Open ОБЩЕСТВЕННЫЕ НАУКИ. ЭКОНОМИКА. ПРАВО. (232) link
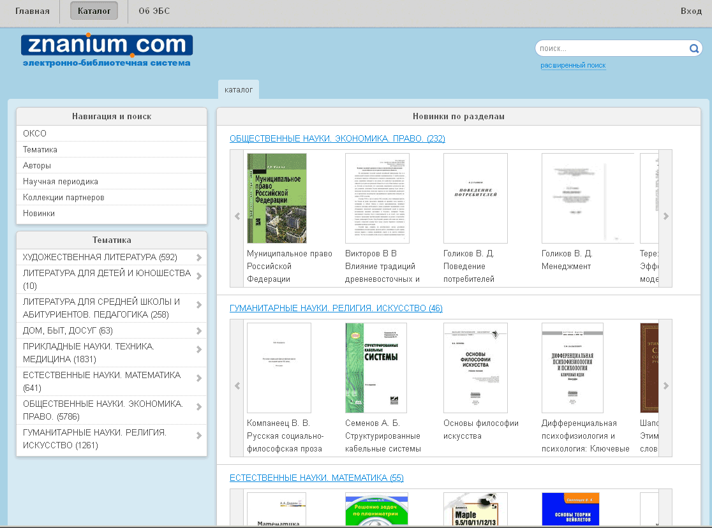712x528 pixels. (x=337, y=138)
